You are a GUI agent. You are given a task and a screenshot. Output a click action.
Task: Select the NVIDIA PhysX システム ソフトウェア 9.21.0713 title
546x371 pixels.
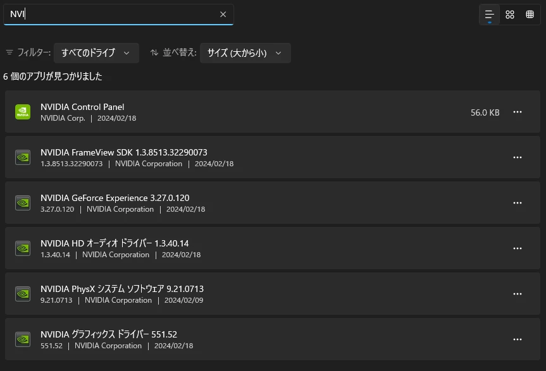122,289
